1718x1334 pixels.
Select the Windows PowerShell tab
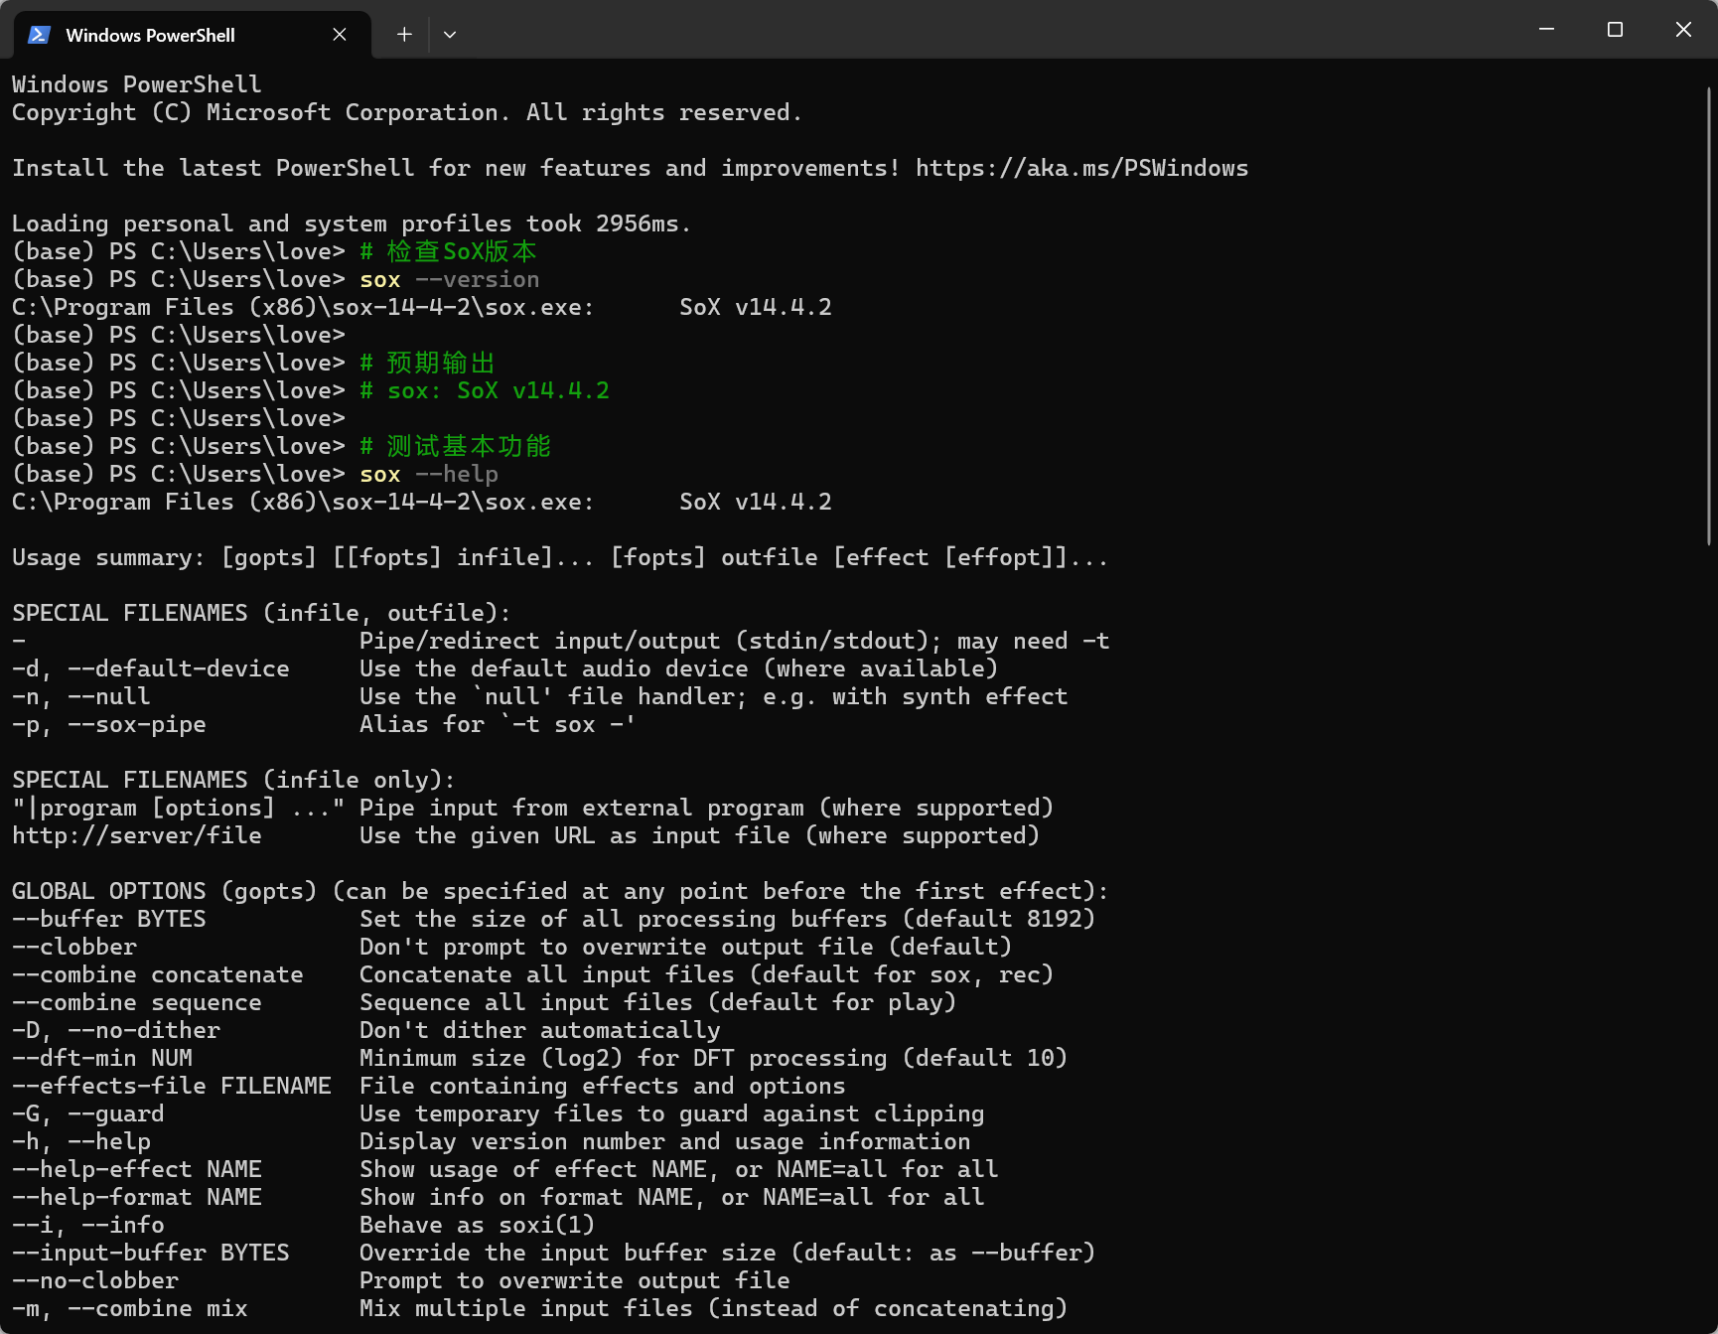193,35
